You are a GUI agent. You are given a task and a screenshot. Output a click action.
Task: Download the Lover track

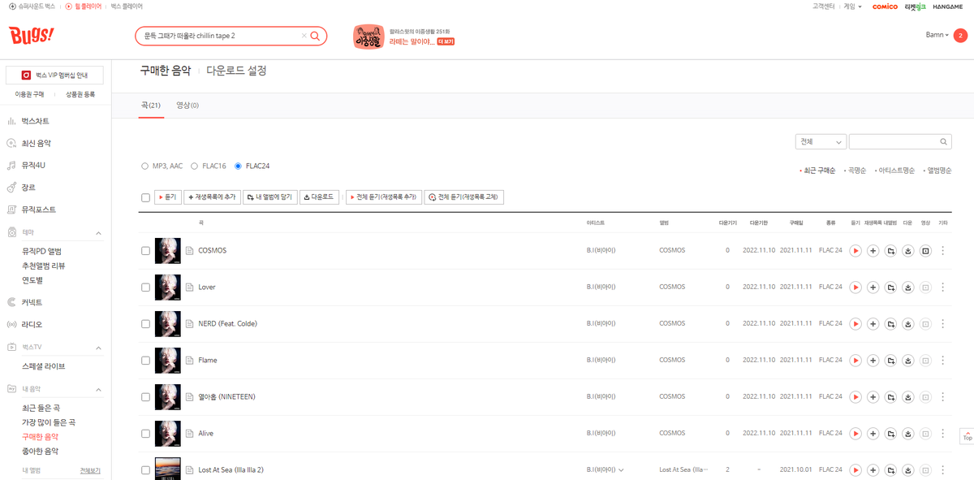[x=908, y=288]
